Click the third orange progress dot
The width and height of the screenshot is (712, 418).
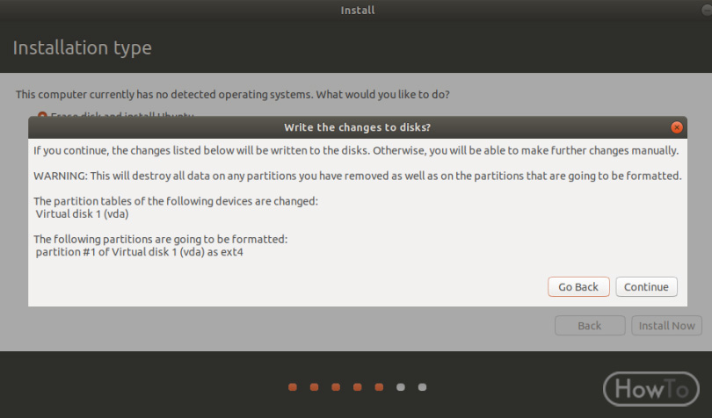coord(336,387)
